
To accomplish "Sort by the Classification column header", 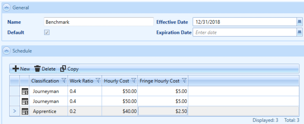I will (45, 81).
